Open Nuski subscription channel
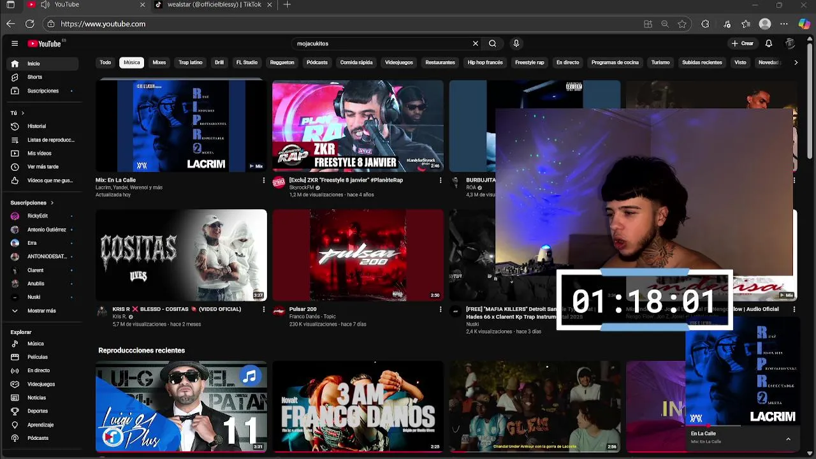 [x=43, y=297]
